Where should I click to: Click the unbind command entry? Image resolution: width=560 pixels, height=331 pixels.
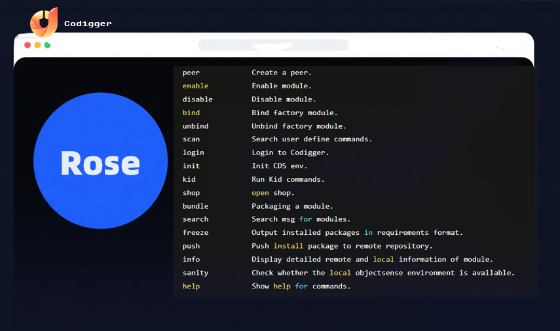195,126
